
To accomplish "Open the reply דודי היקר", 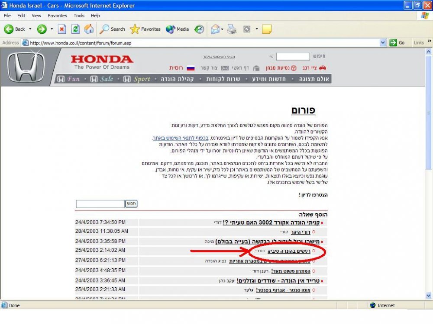I will tap(301, 232).
